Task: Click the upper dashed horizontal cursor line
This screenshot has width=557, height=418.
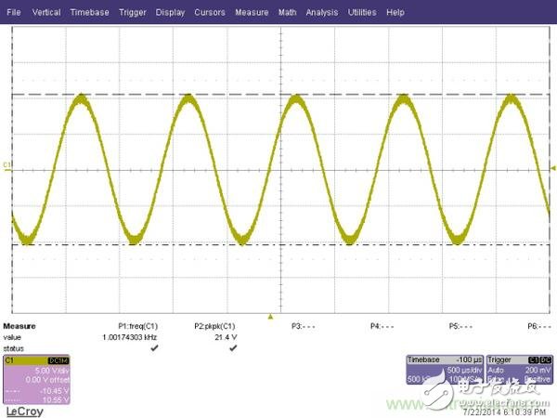Action: (278, 96)
